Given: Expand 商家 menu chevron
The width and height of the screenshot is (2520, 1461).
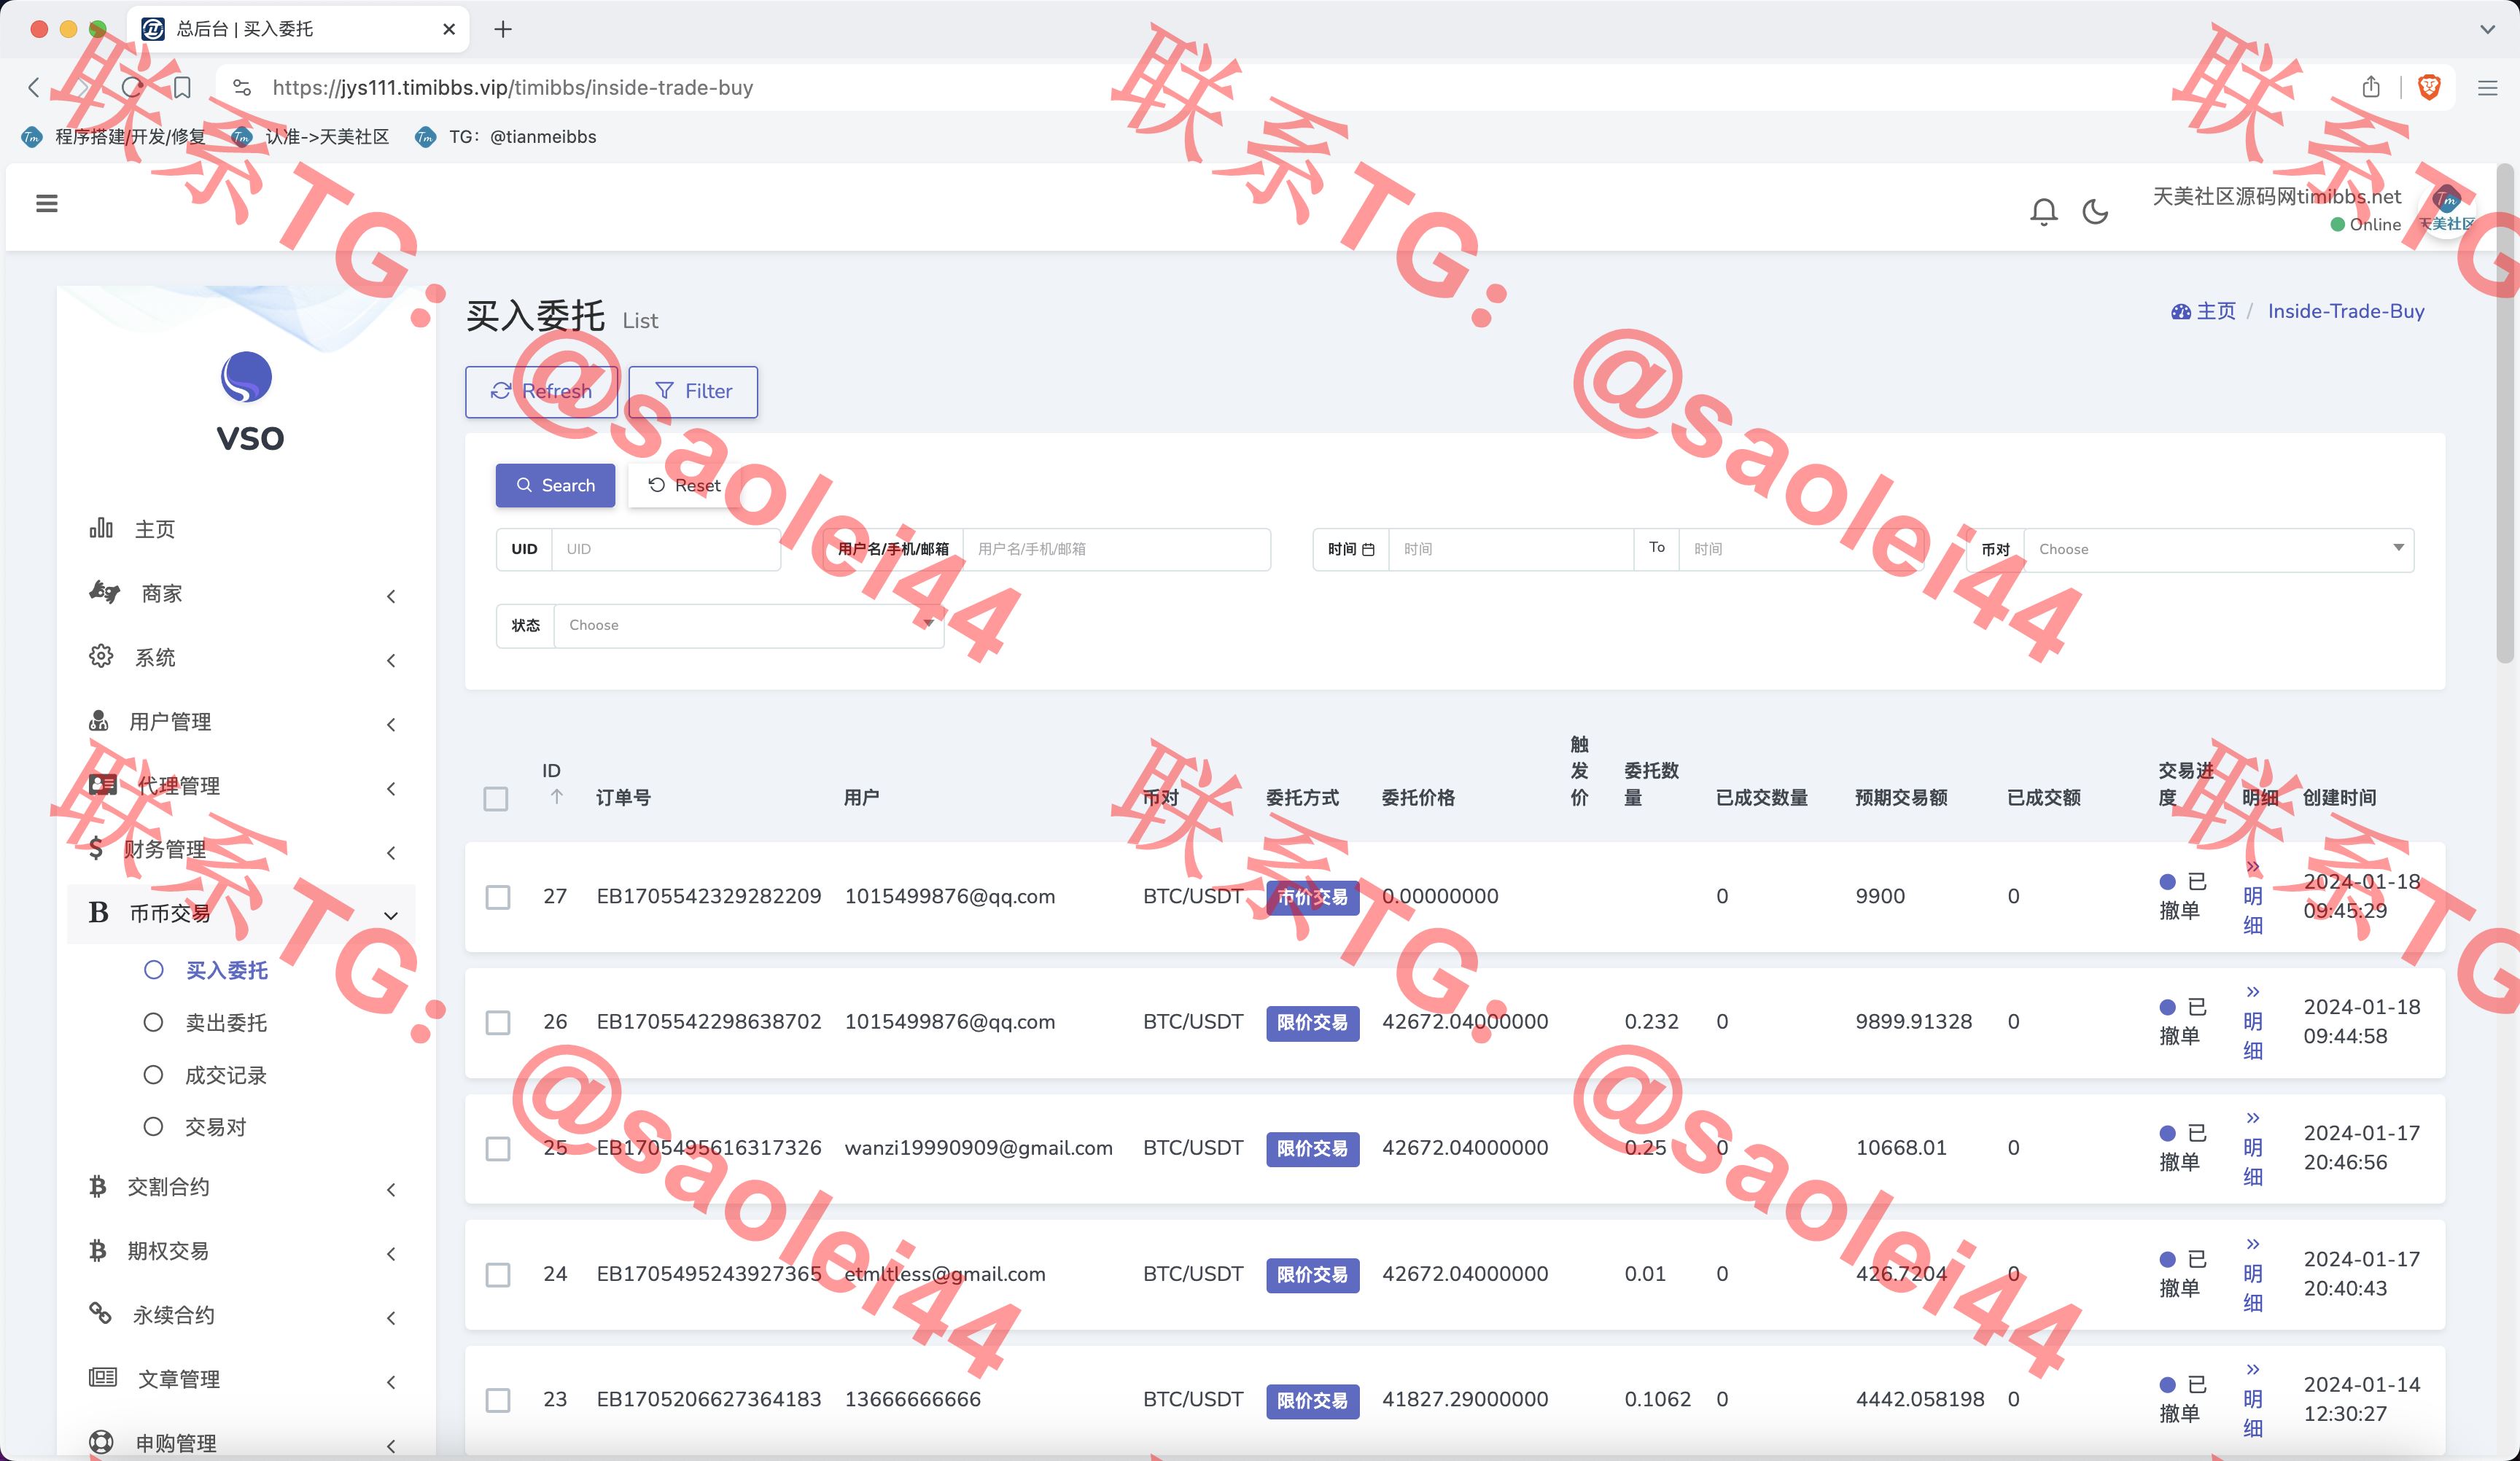Looking at the screenshot, I should (391, 596).
